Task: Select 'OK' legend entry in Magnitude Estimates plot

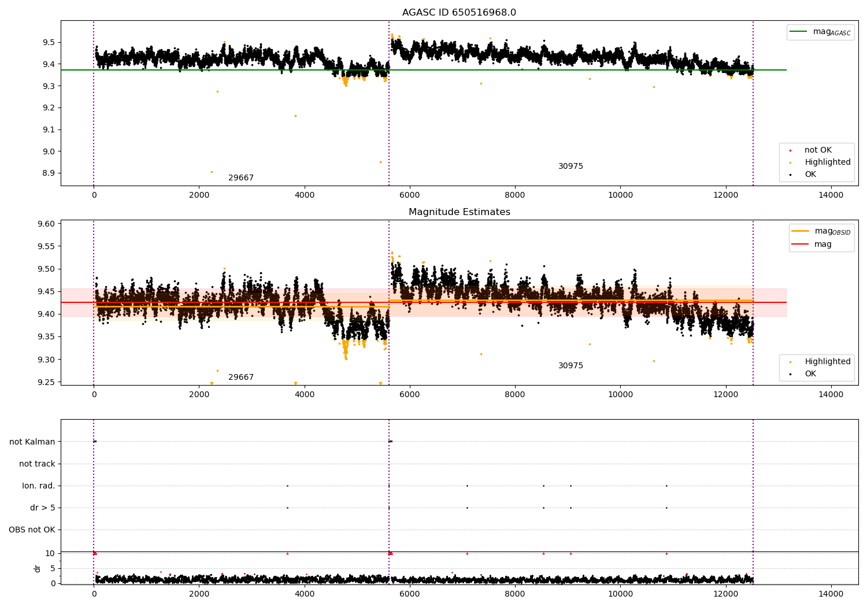Action: (x=810, y=374)
